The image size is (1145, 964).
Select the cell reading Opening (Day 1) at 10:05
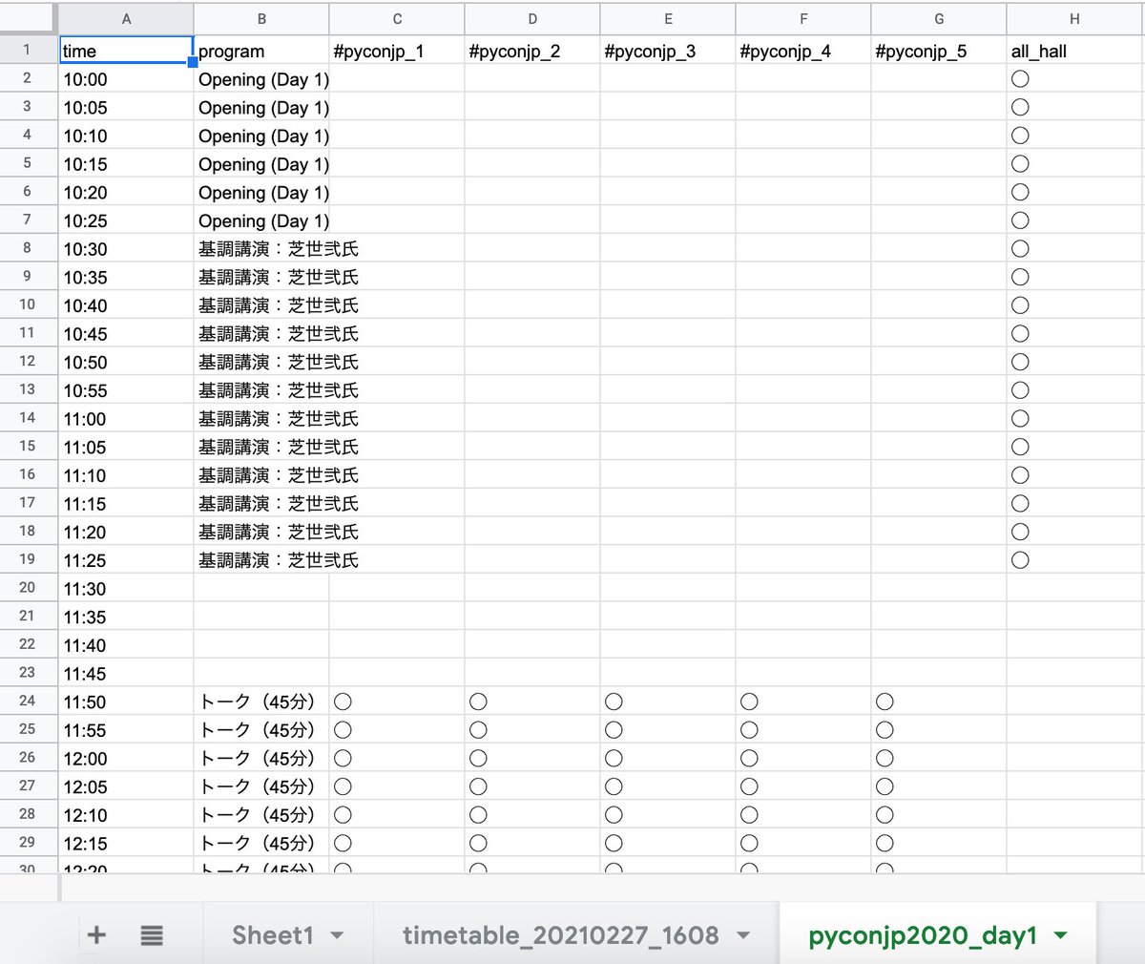pos(263,108)
